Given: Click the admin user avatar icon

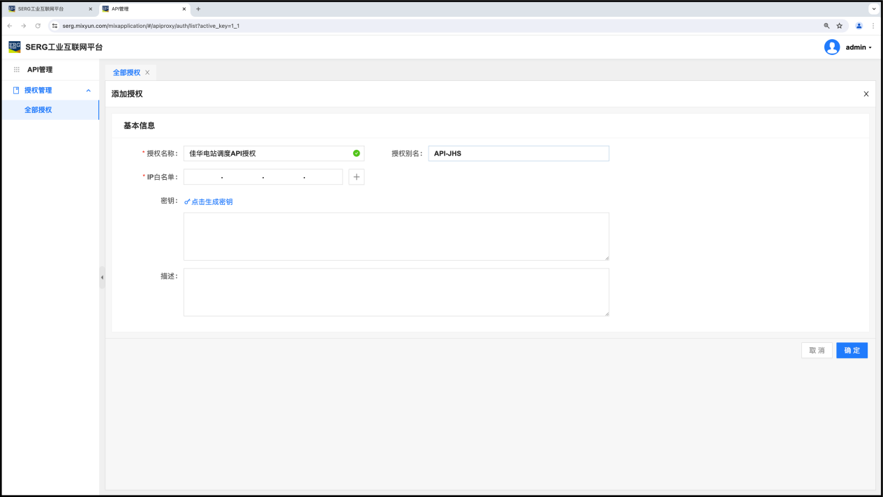Looking at the screenshot, I should click(831, 47).
